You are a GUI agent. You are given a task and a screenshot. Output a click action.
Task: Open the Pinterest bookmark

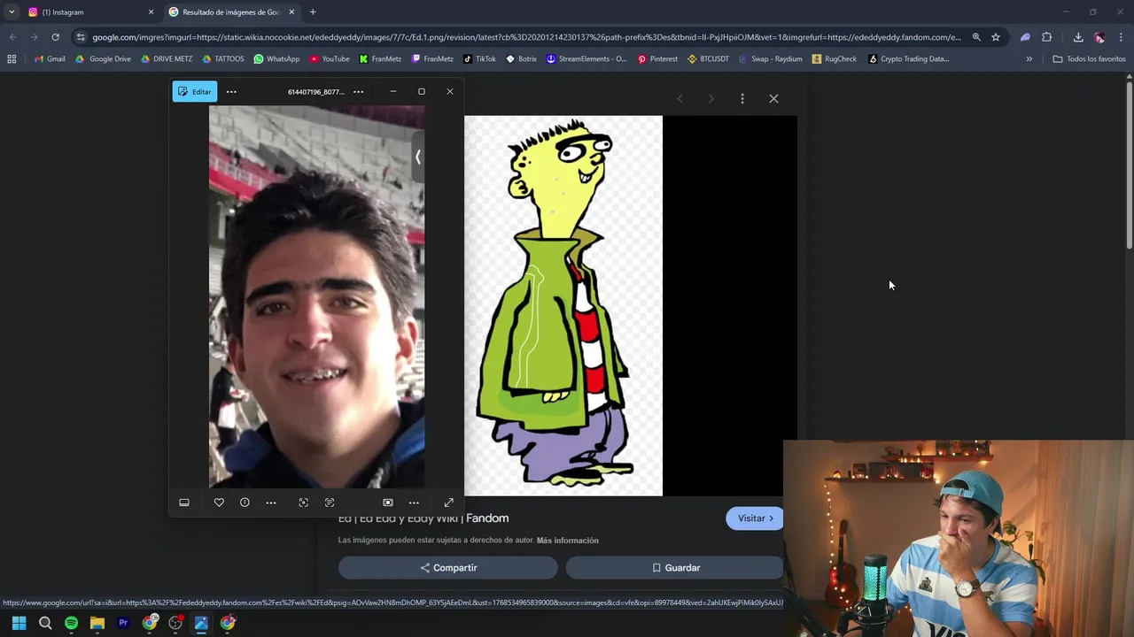pos(657,59)
